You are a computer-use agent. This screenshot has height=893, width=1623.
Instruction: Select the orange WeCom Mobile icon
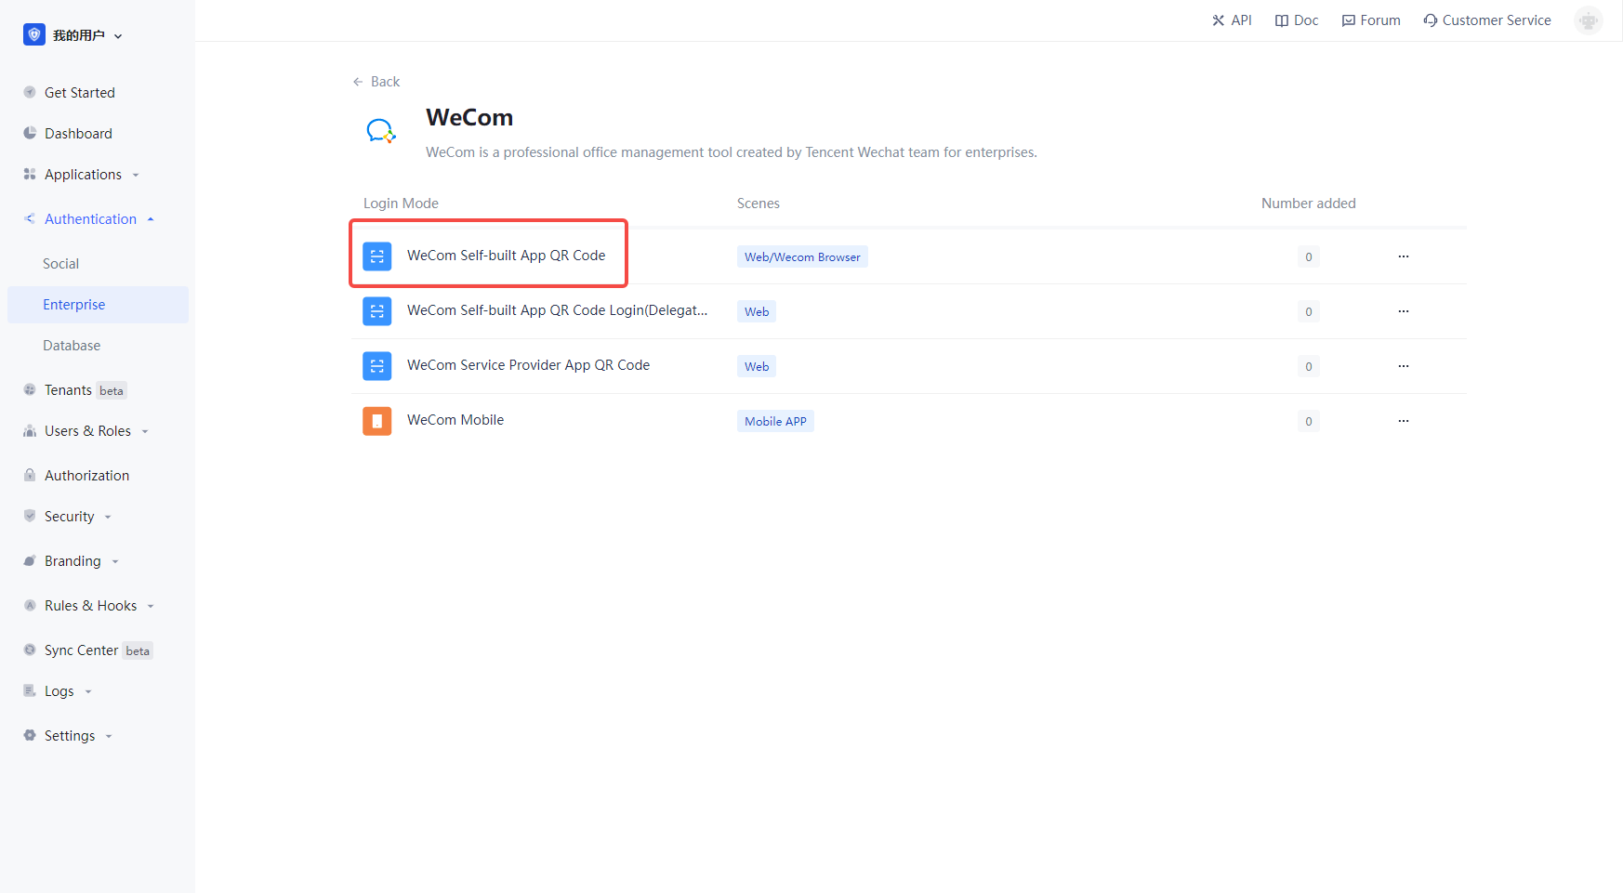pyautogui.click(x=377, y=420)
